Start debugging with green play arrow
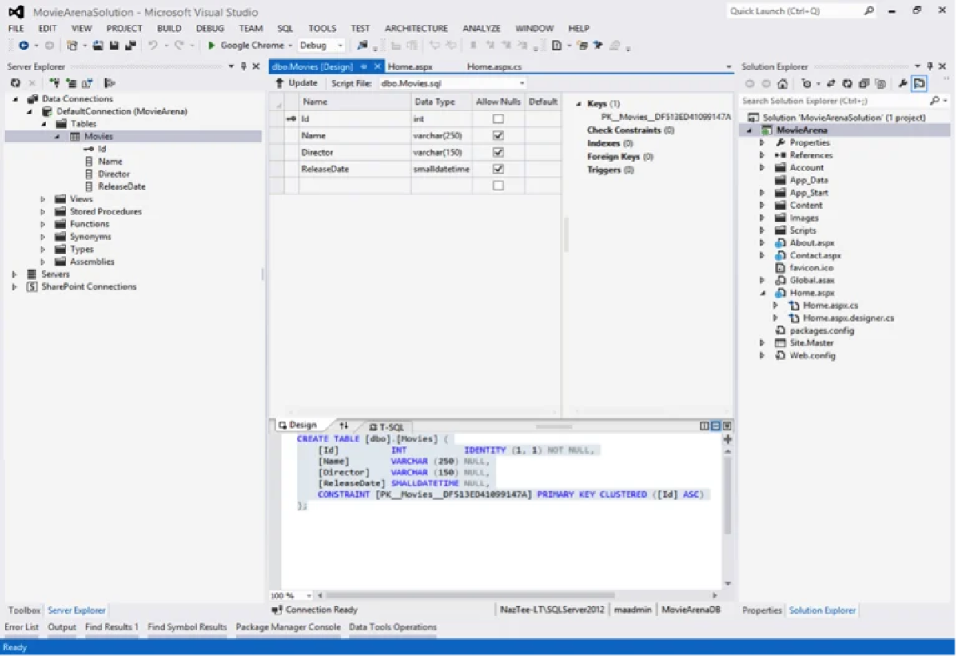Viewport: 956px width, 656px height. pos(211,45)
